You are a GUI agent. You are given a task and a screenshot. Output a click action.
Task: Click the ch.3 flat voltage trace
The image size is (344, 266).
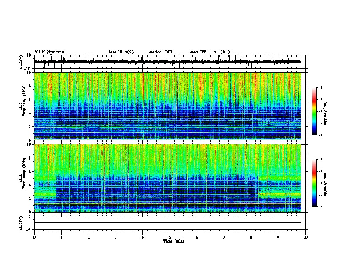pyautogui.click(x=167, y=223)
